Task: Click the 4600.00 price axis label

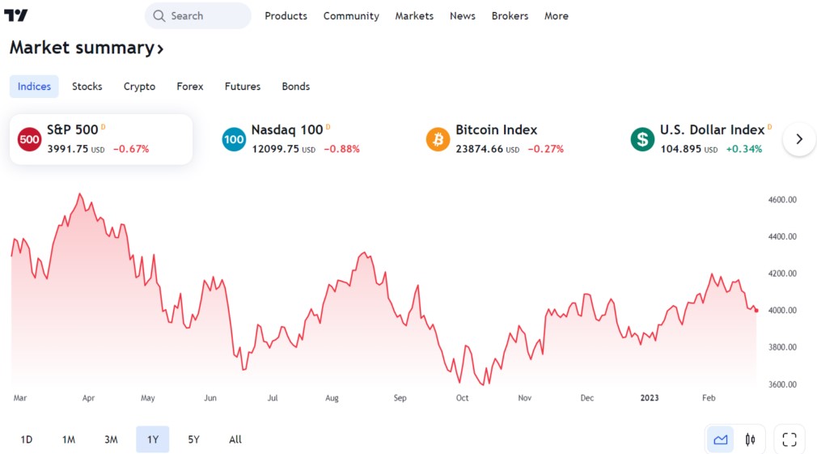Action: [782, 200]
